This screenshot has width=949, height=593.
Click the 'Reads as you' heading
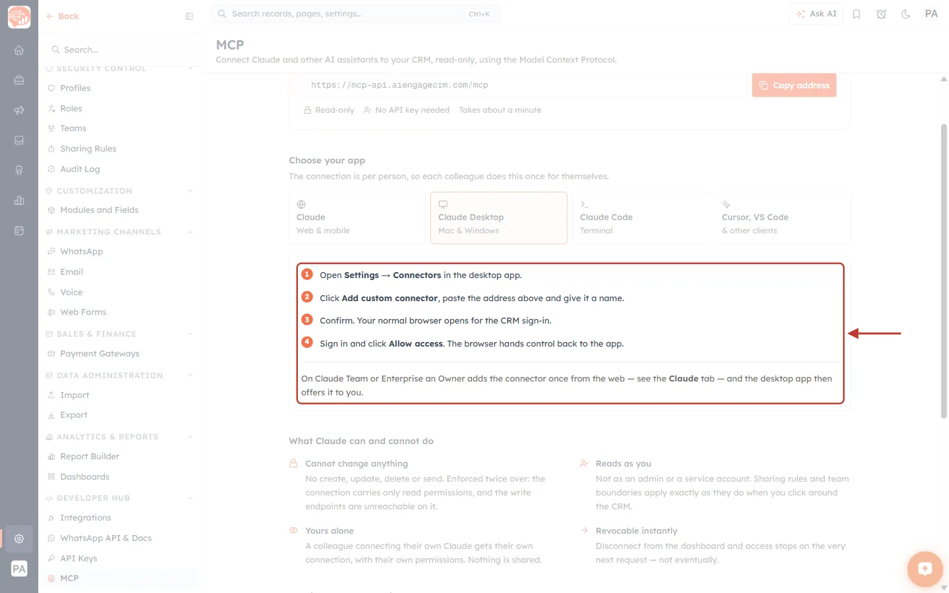(x=623, y=464)
